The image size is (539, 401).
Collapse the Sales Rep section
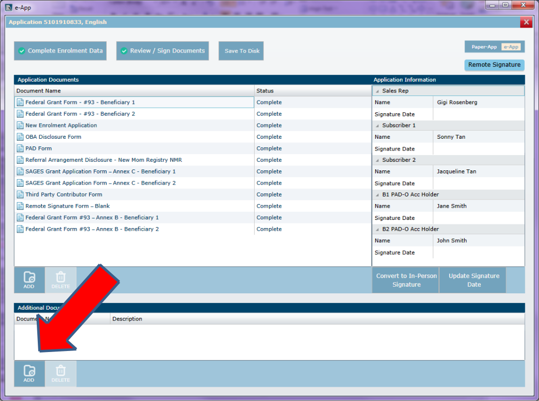tap(377, 91)
